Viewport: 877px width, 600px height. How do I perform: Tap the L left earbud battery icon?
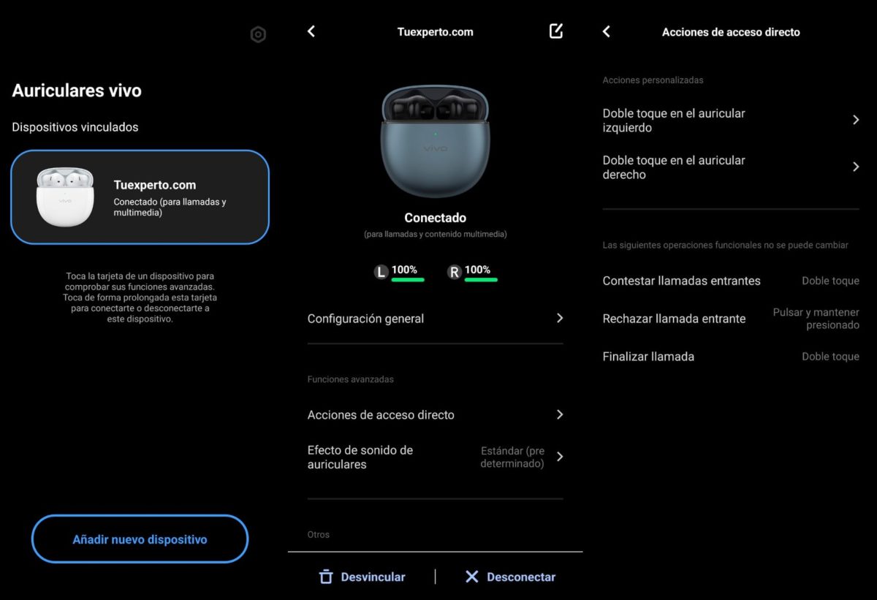point(381,273)
